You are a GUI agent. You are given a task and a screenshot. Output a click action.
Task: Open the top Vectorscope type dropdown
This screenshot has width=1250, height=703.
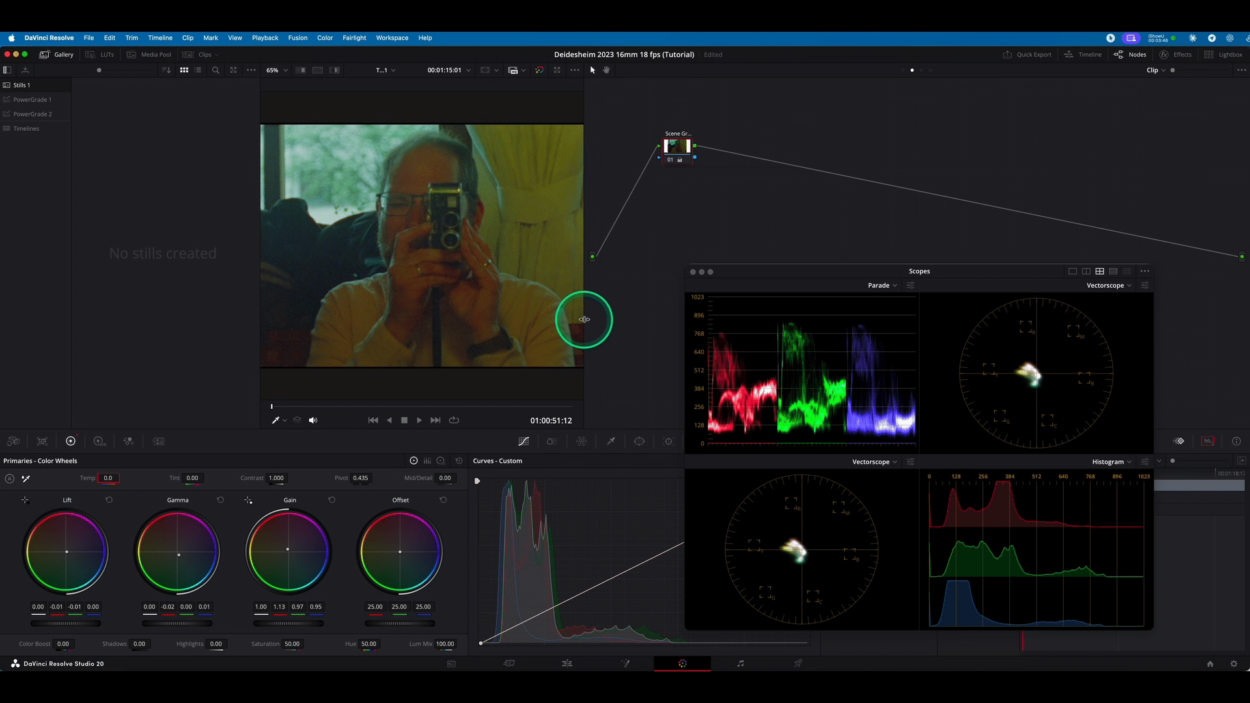[1109, 286]
